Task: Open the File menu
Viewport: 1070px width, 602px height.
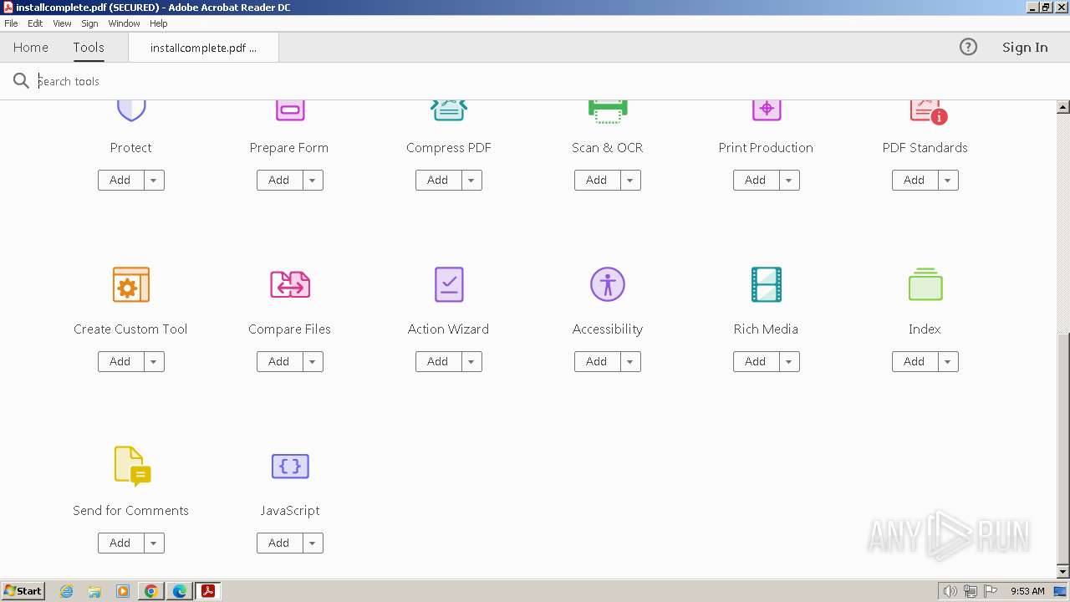Action: coord(11,23)
